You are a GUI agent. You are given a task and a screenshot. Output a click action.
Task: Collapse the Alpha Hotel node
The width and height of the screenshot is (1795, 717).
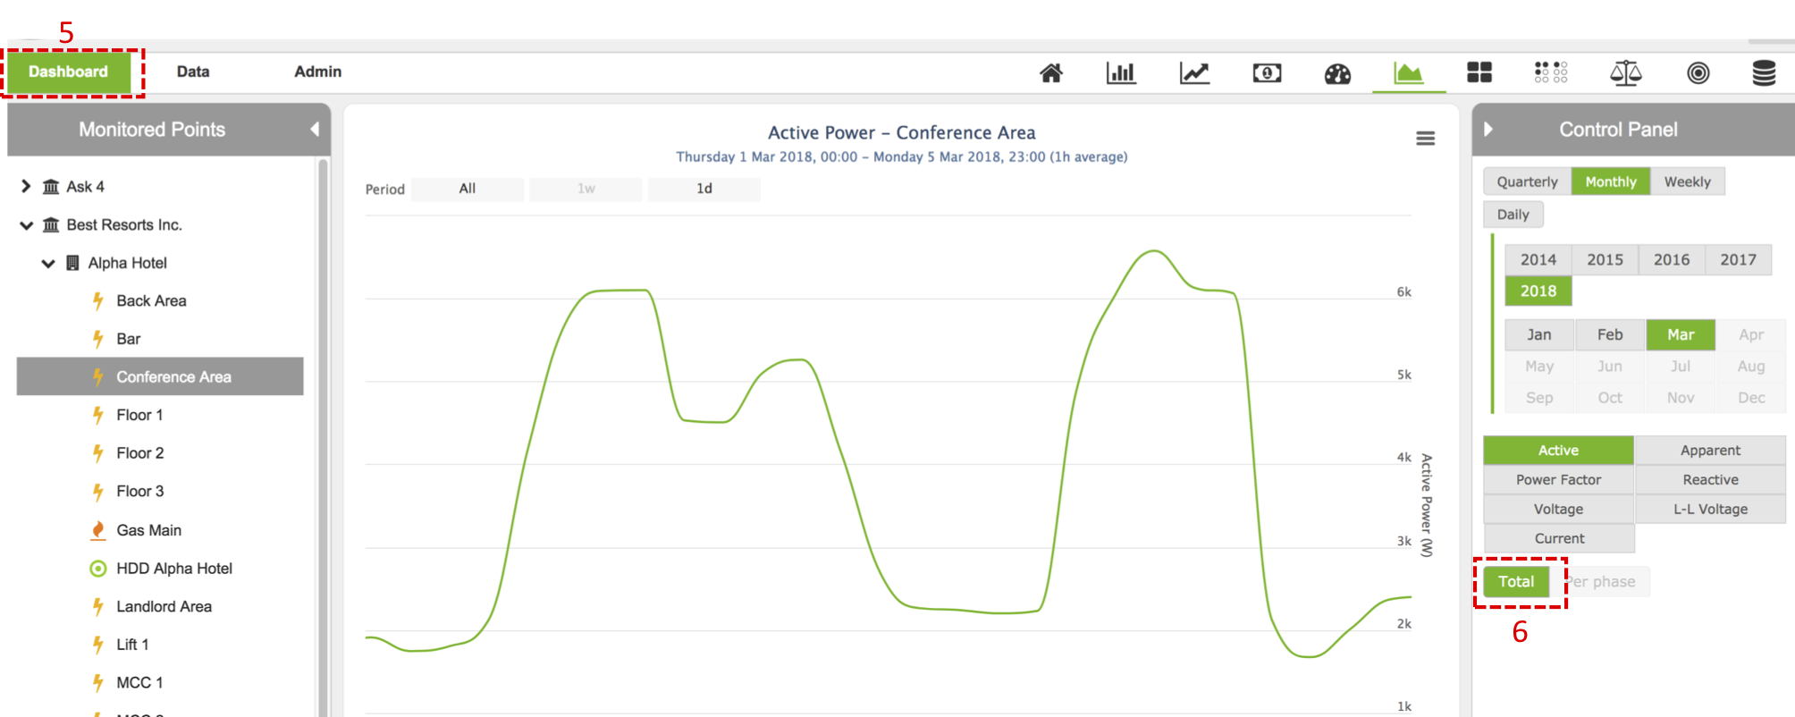48,263
